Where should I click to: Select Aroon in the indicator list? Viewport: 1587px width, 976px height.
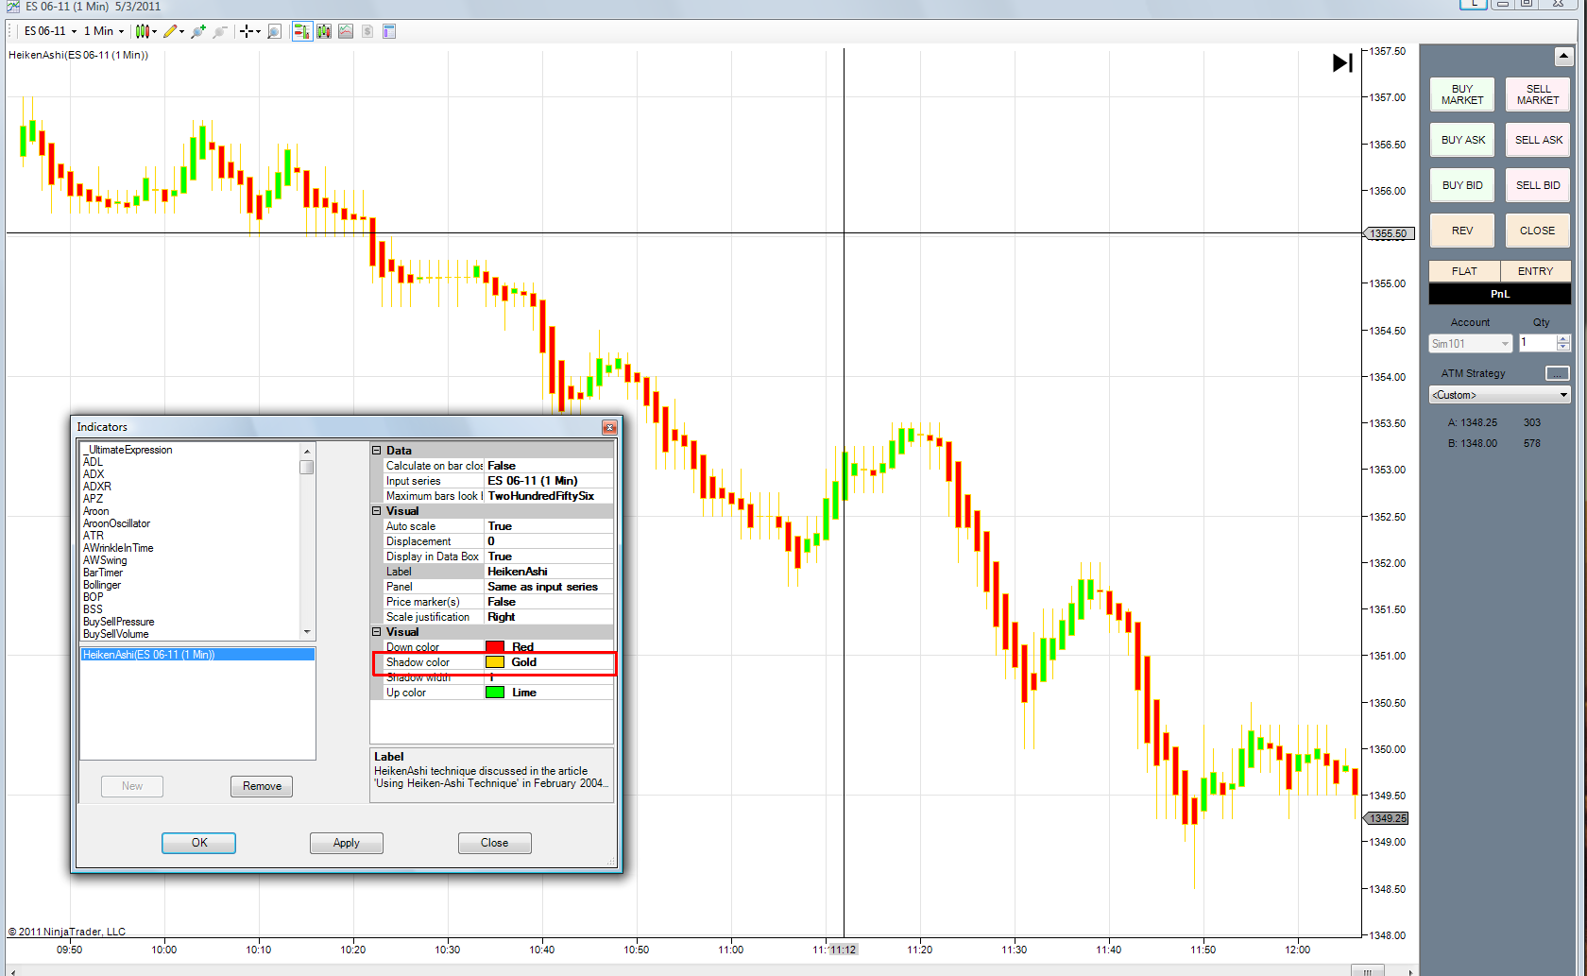(95, 511)
